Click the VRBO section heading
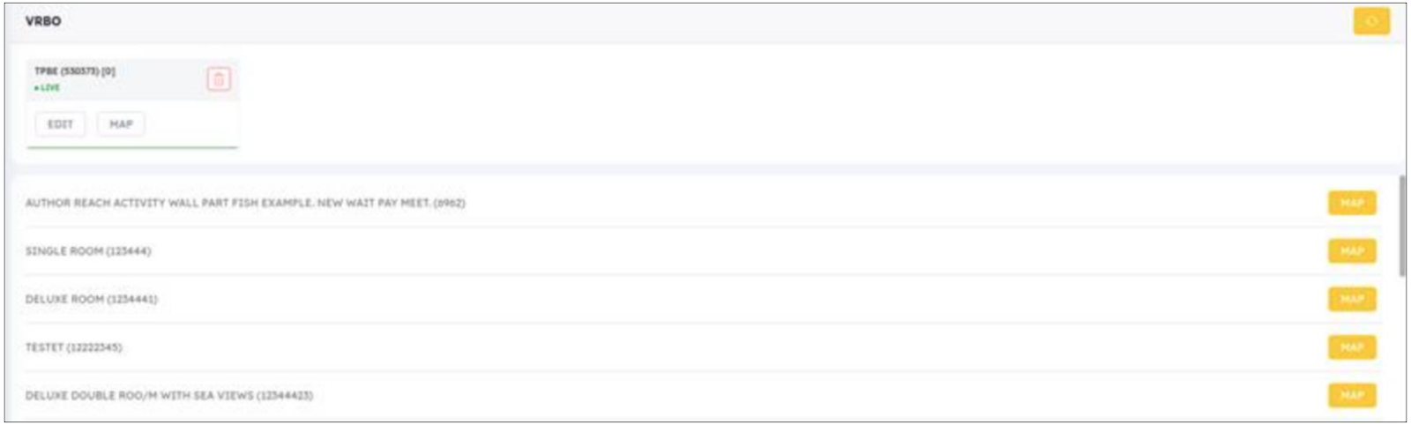 point(43,21)
